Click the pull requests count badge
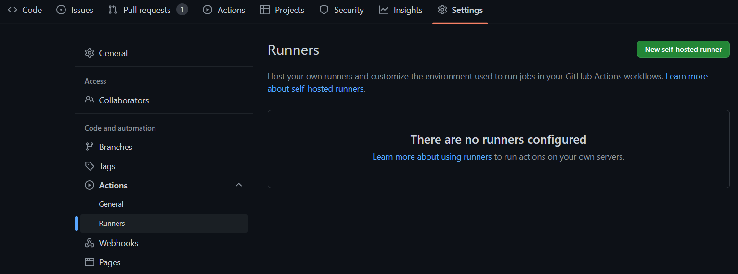This screenshot has width=738, height=274. pos(182,10)
